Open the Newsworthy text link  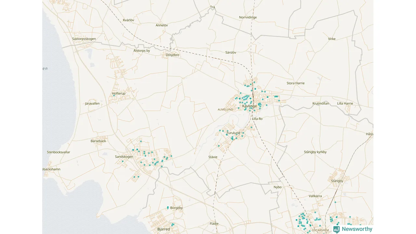tap(357, 229)
